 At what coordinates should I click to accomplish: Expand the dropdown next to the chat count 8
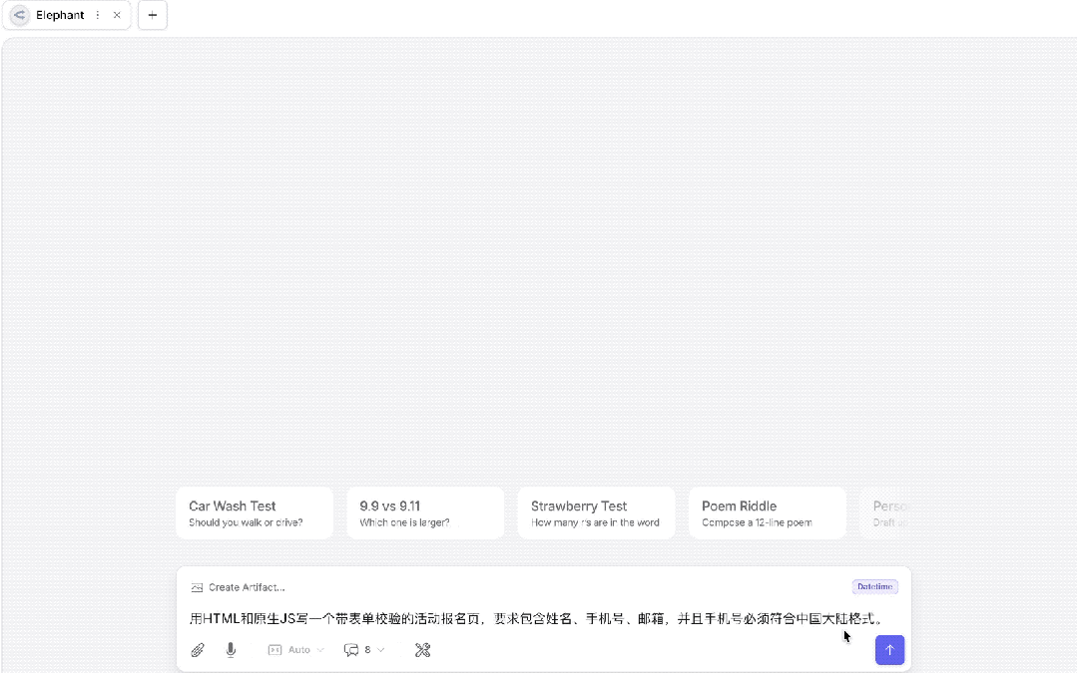tap(379, 649)
